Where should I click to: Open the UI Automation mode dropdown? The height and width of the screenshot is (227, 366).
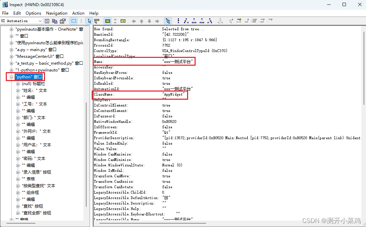pos(40,21)
